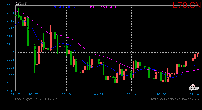Screen dimensions: 202x110
Task: Select the 1390 price axis label
Action: 11,52
